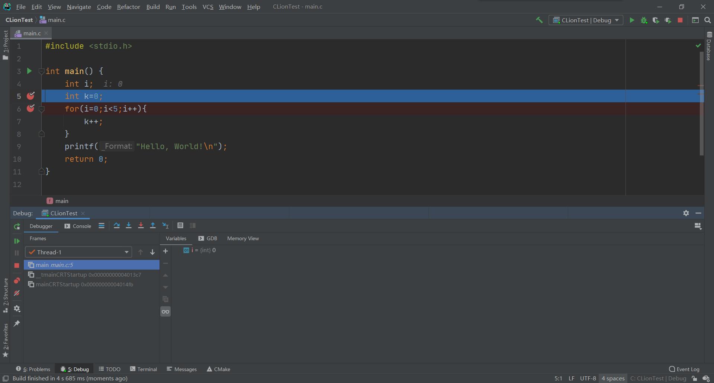
Task: Run with coverage icon in toolbar
Action: pos(656,20)
